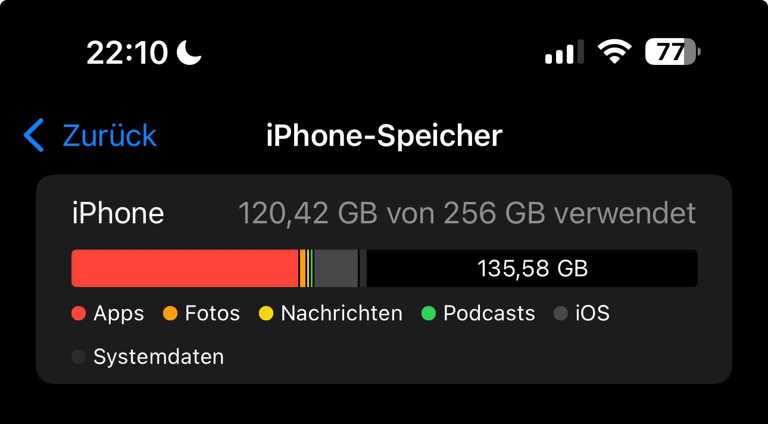Tap the iPhone device name label
The height and width of the screenshot is (424, 768).
click(118, 213)
